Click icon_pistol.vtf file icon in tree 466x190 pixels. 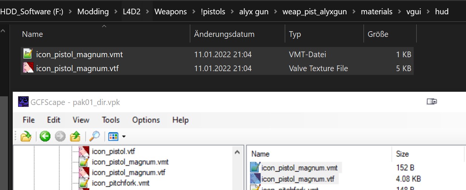pyautogui.click(x=84, y=152)
